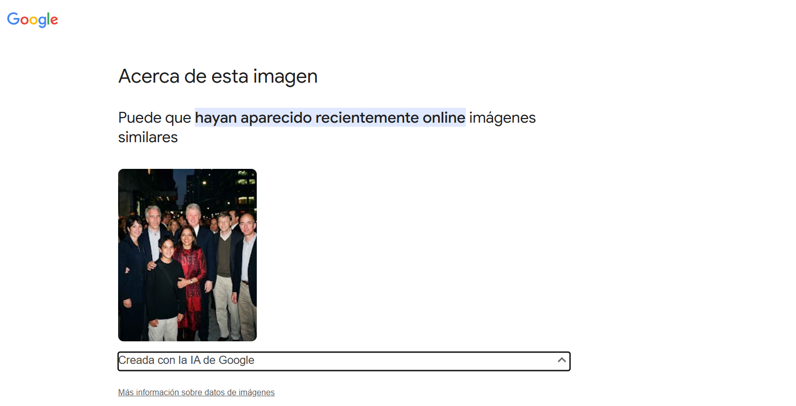Open the group photo thumbnail

click(187, 255)
